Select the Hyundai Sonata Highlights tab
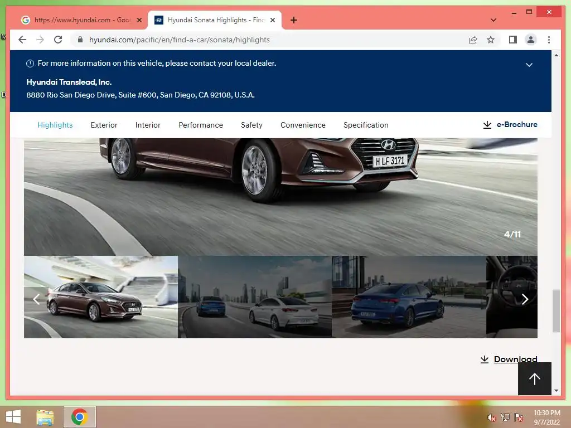This screenshot has height=428, width=571. point(215,20)
